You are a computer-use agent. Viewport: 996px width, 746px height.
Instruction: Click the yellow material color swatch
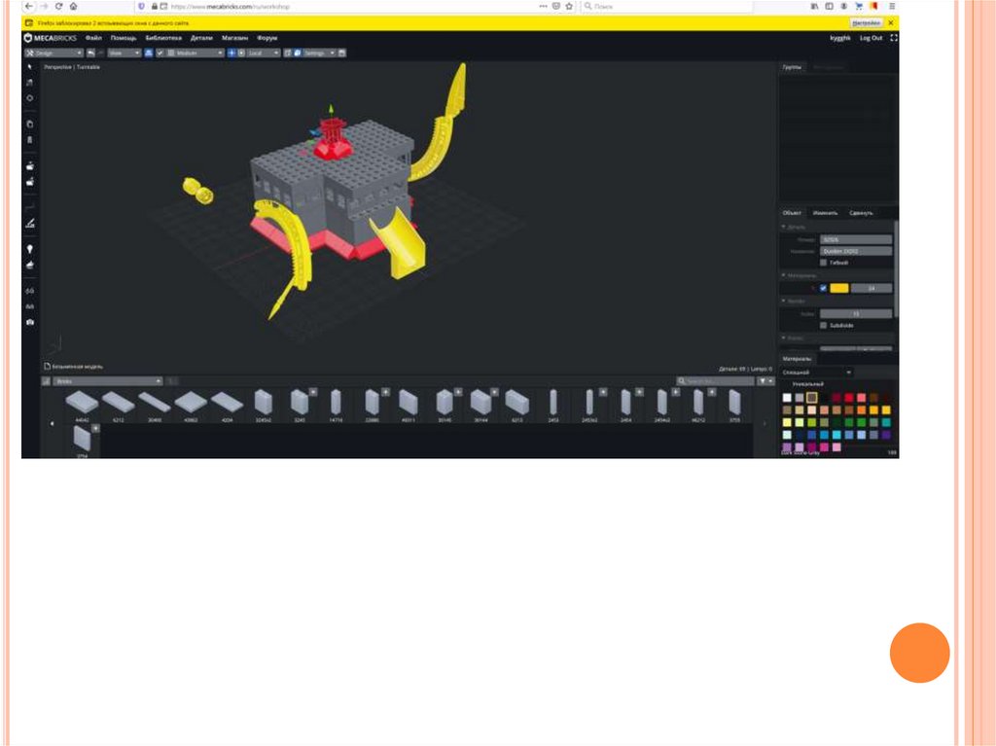(x=839, y=288)
